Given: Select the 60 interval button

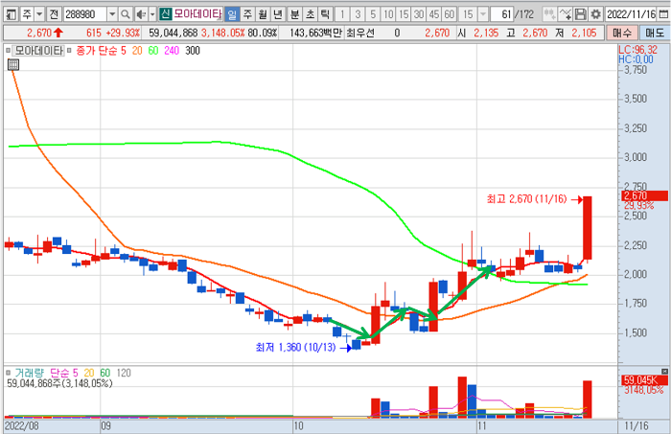Looking at the screenshot, I should (449, 14).
